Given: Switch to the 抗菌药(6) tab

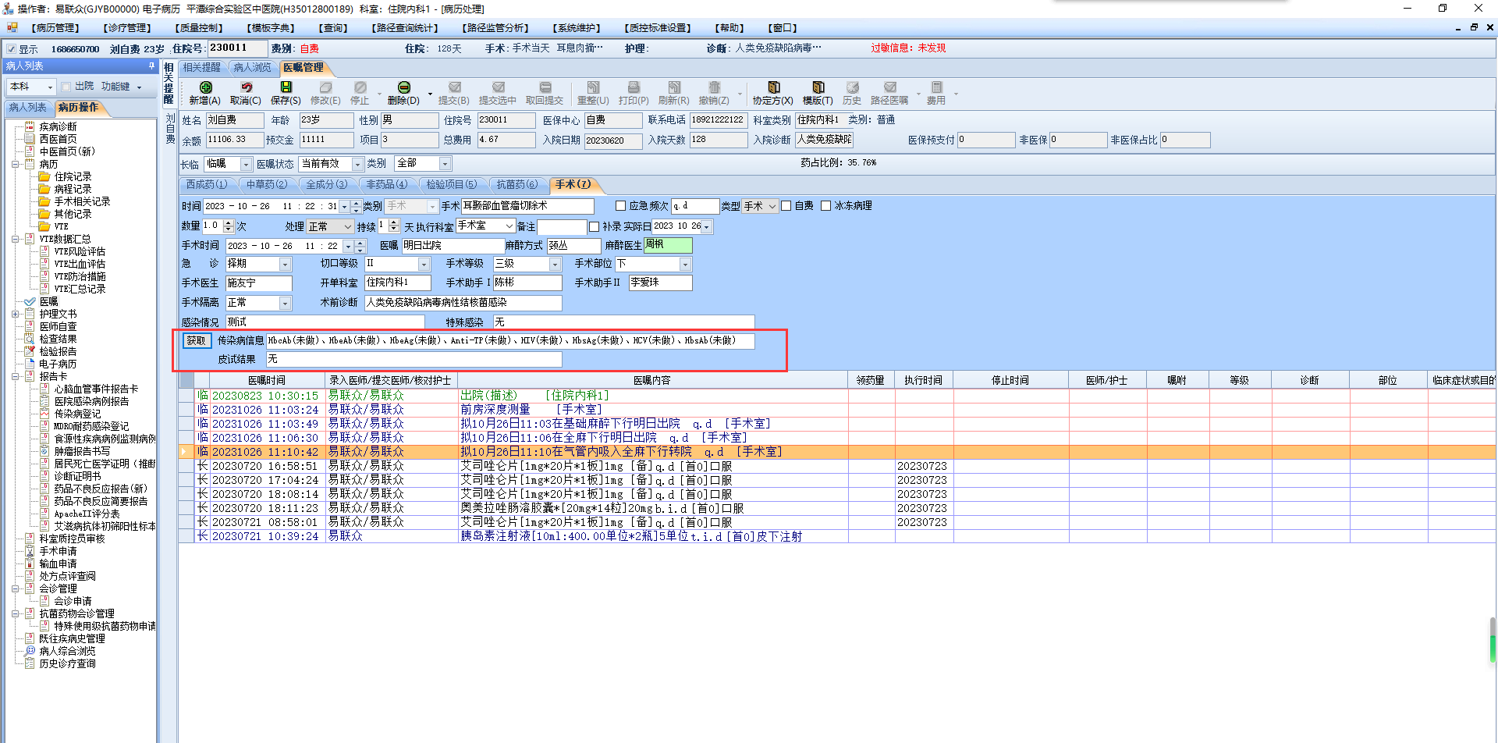Looking at the screenshot, I should tap(516, 185).
